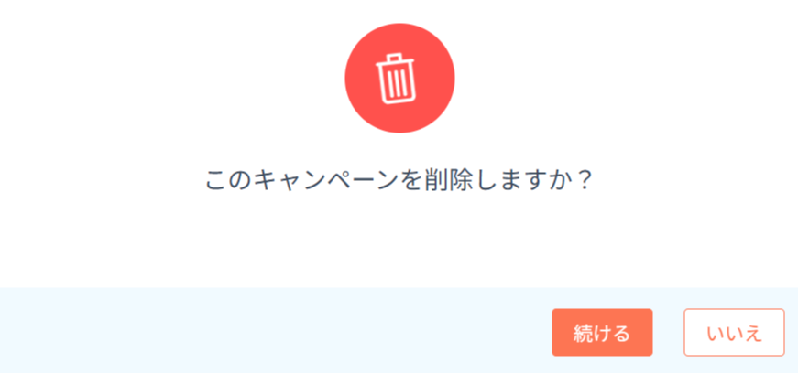This screenshot has width=798, height=373.
Task: Proceed with deleting via 続ける
Action: pyautogui.click(x=602, y=333)
